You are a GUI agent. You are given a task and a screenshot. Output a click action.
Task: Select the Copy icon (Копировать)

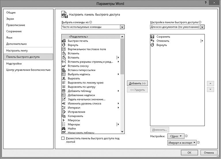[x=64, y=116]
